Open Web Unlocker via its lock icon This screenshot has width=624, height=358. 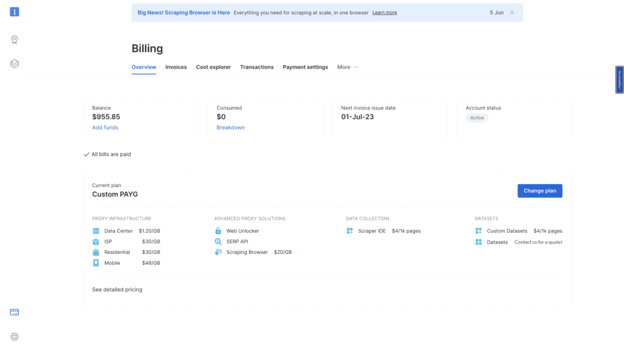coord(217,231)
